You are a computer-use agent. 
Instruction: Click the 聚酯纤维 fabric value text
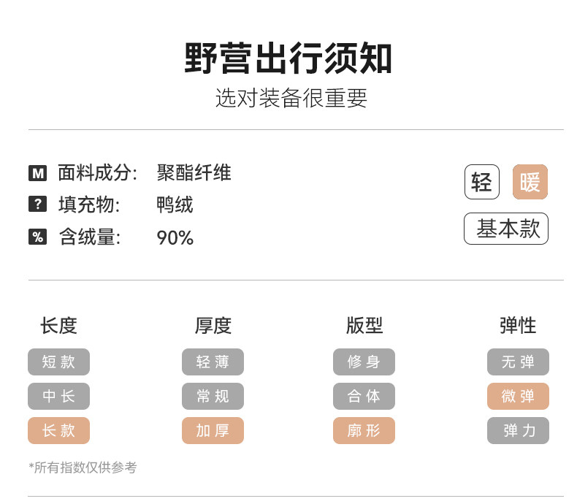(194, 173)
